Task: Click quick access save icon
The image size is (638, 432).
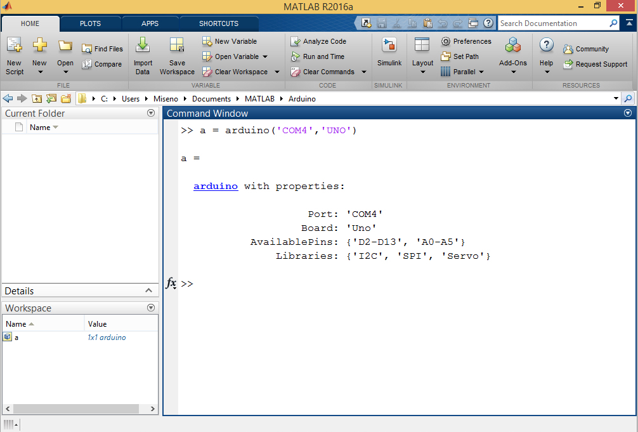Action: point(381,23)
